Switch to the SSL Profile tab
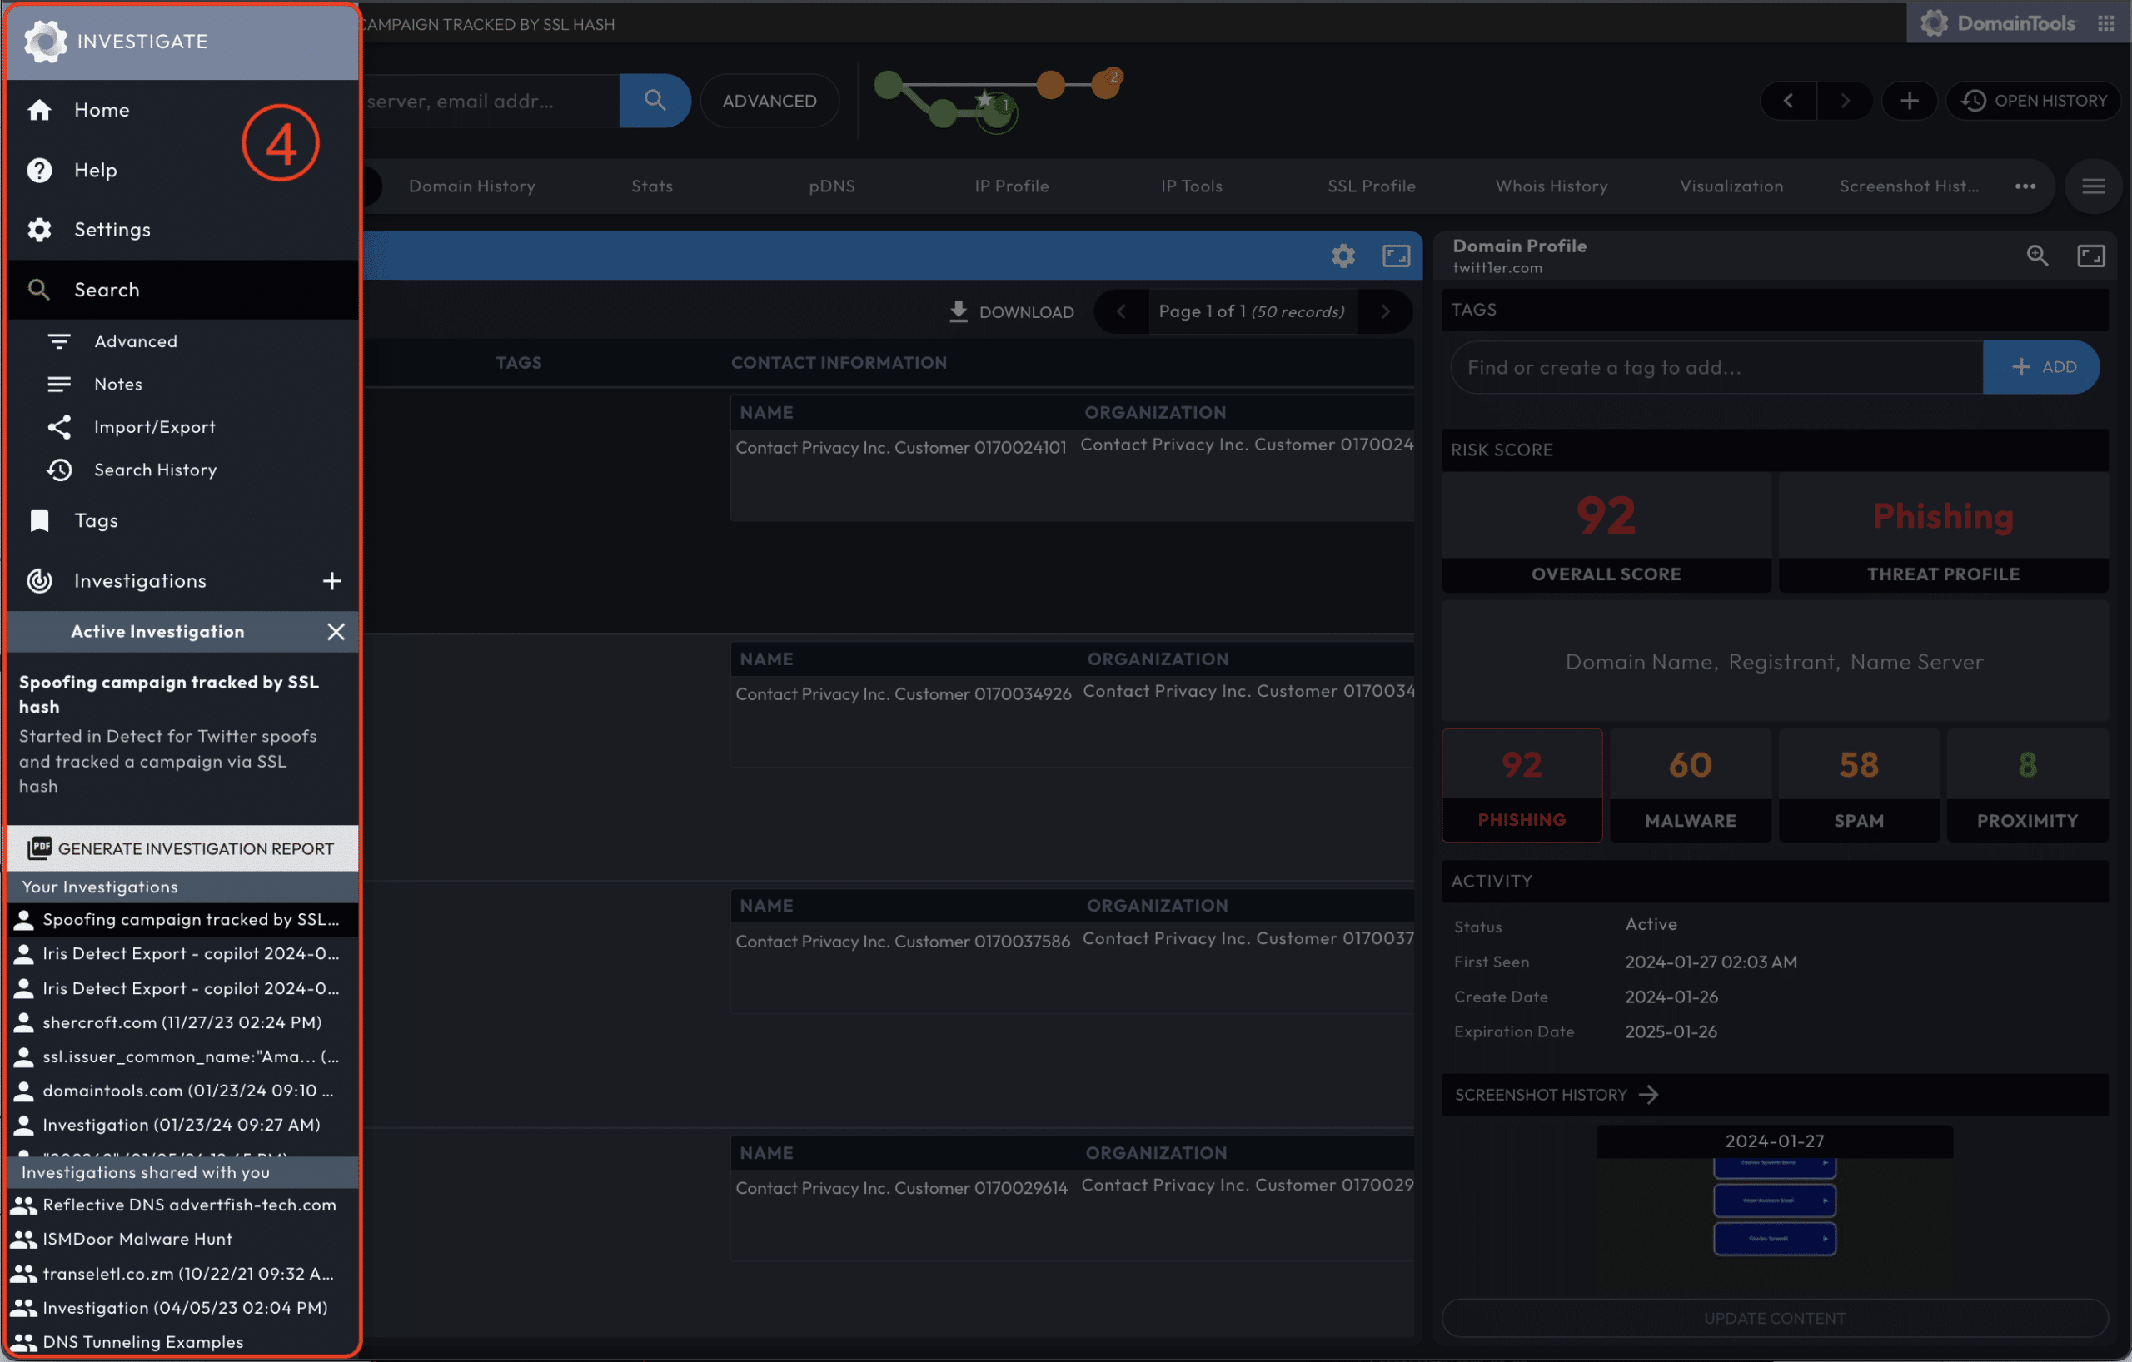Image resolution: width=2132 pixels, height=1362 pixels. click(x=1371, y=186)
